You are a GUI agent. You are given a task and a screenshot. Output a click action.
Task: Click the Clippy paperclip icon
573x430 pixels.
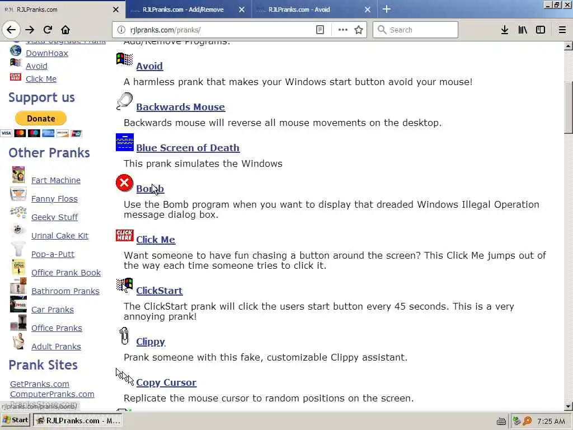[124, 336]
